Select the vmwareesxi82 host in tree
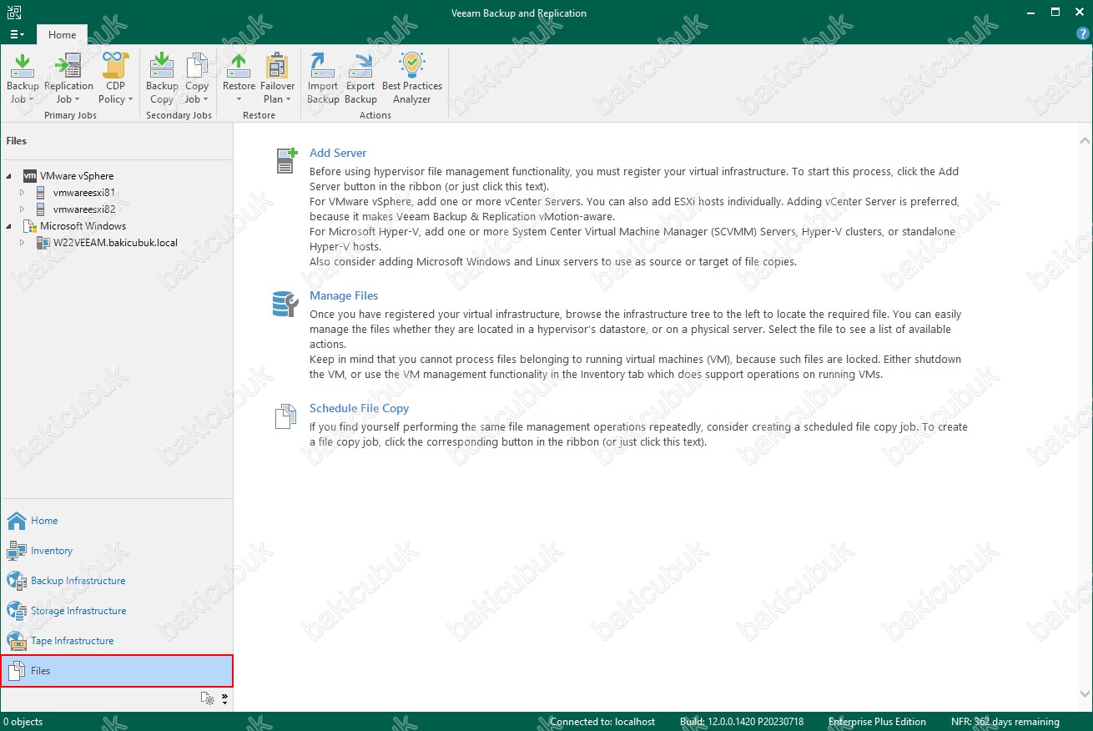Viewport: 1093px width, 731px height. (83, 209)
